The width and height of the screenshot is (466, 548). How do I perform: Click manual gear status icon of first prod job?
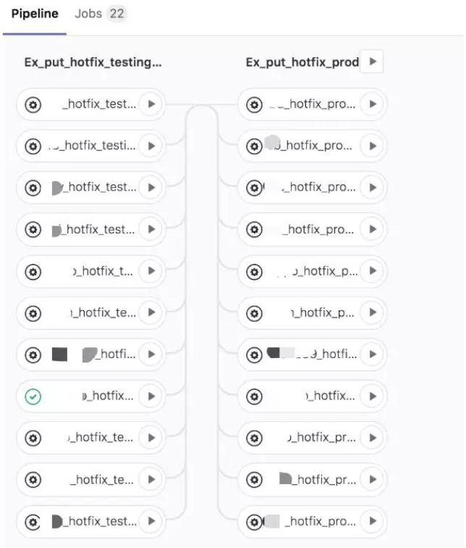pos(254,104)
